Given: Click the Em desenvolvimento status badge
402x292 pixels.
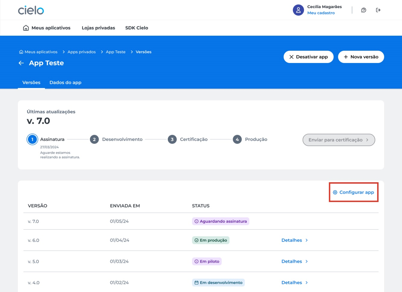Looking at the screenshot, I should (218, 283).
